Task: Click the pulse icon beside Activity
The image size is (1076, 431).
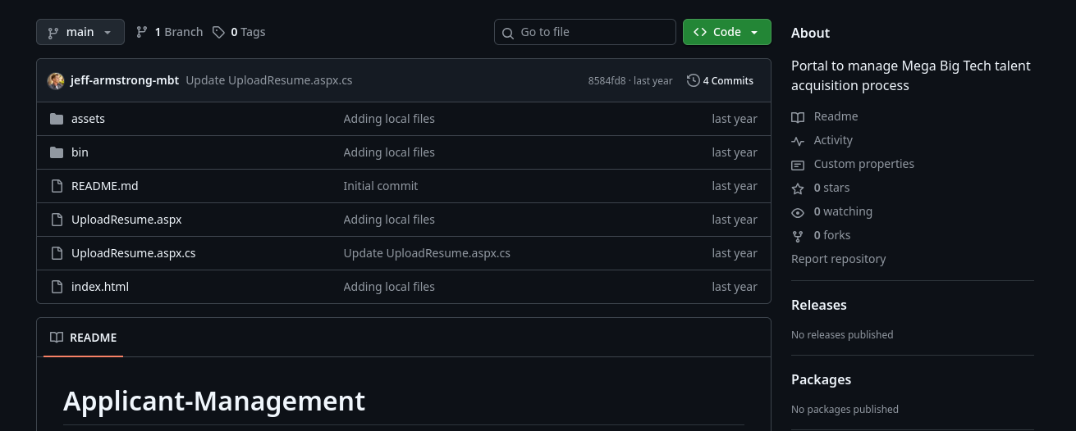Action: click(x=798, y=141)
